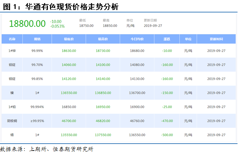Image resolution: width=241 pixels, height=154 pixels.
Task: Click the lowest price 14060.00
Action: point(69,65)
